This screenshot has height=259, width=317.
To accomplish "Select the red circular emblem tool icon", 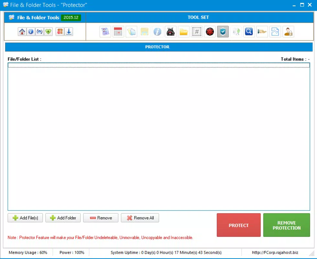I will point(210,32).
